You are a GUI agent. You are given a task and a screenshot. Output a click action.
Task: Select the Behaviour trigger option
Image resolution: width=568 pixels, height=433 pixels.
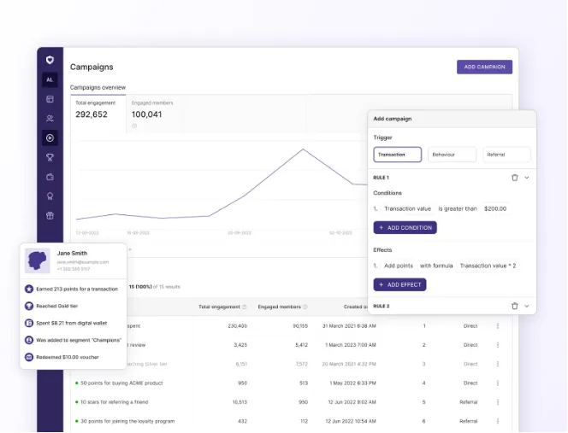(x=452, y=155)
